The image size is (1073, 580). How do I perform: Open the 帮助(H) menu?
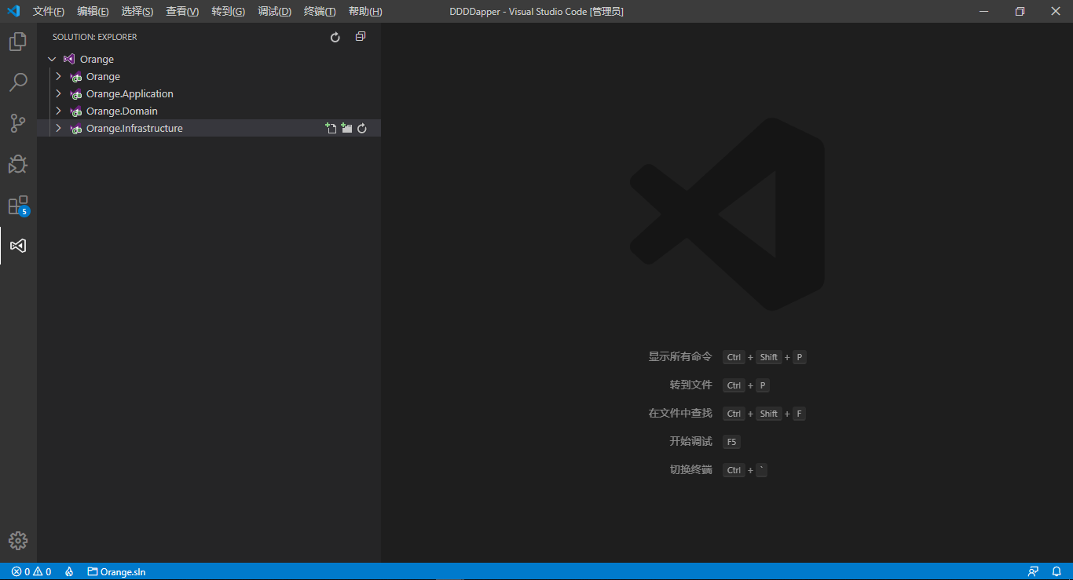[365, 12]
